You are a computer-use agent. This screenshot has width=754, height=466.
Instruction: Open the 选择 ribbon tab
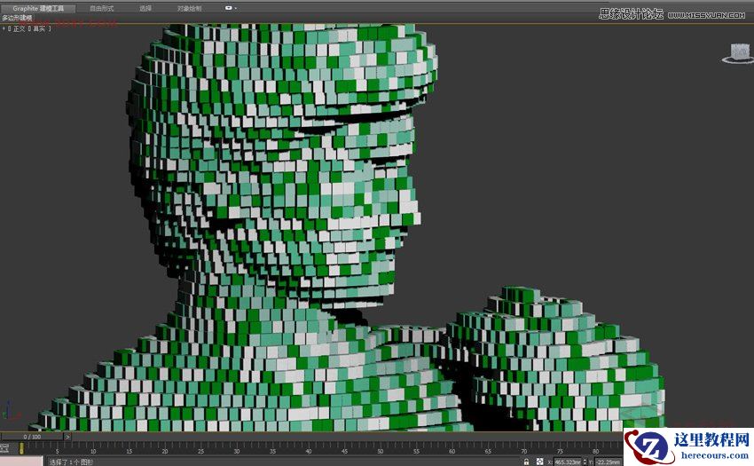[145, 8]
